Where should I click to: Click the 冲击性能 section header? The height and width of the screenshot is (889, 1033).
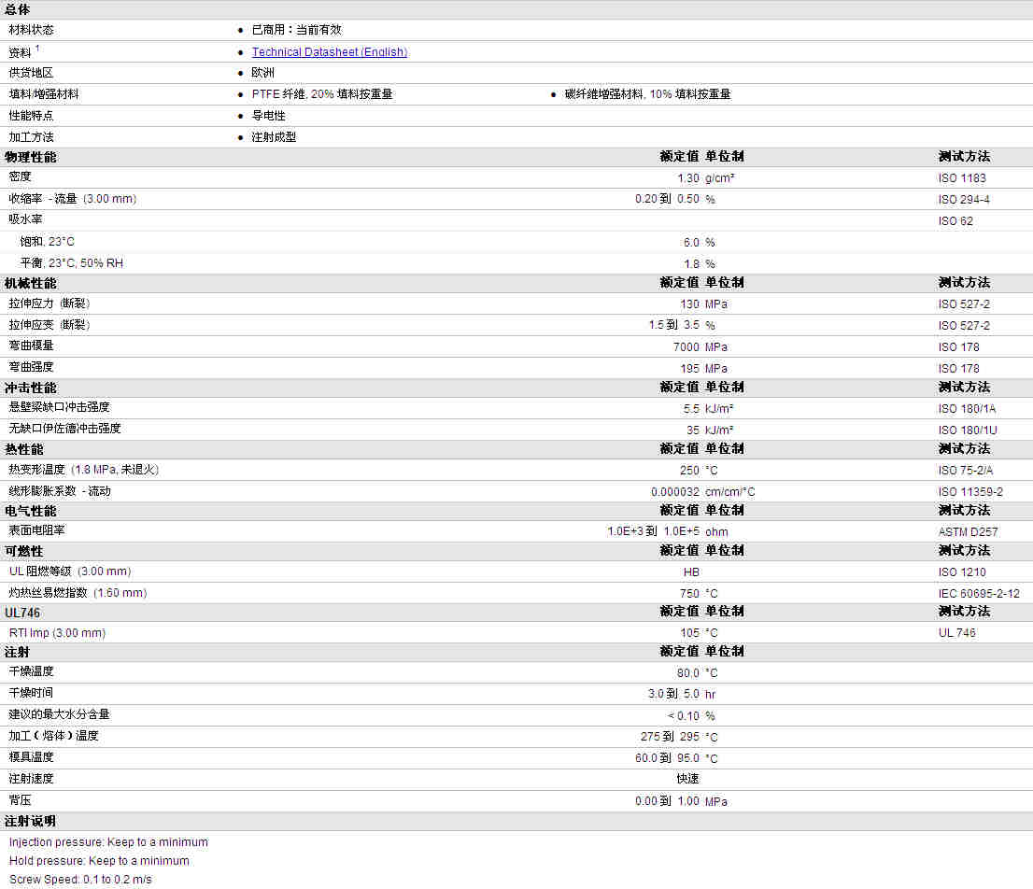(x=30, y=388)
